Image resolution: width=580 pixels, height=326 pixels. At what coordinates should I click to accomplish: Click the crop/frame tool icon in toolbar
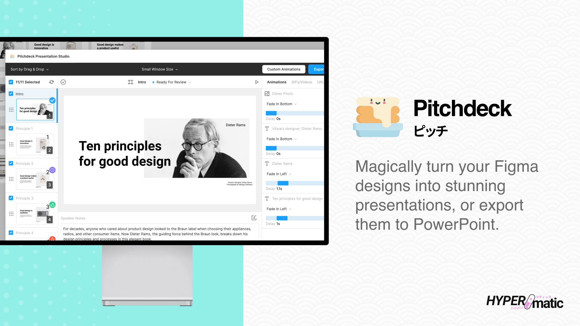130,82
